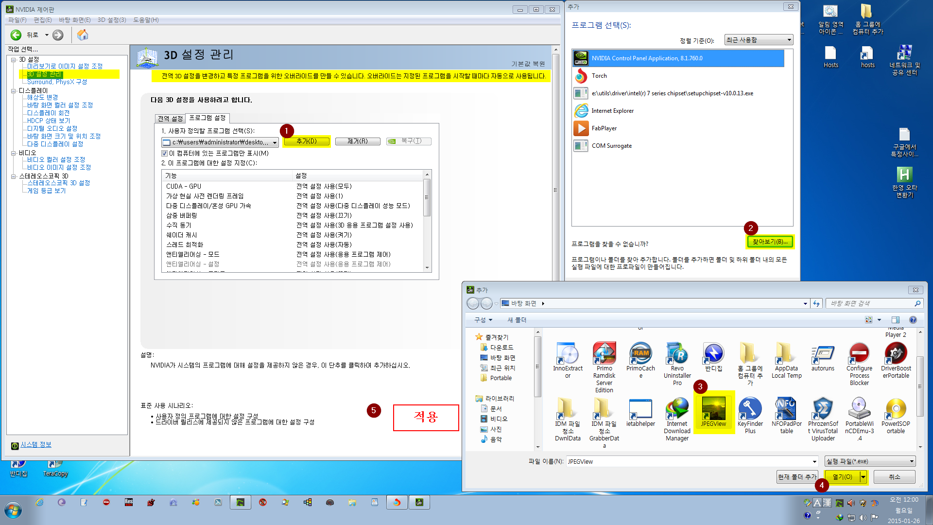This screenshot has height=525, width=933.
Task: Click the CUDA - GPU setting row
Action: coord(293,186)
